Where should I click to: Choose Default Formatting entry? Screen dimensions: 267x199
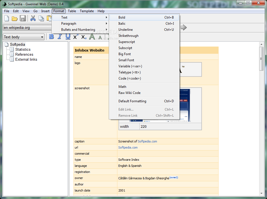pyautogui.click(x=144, y=101)
